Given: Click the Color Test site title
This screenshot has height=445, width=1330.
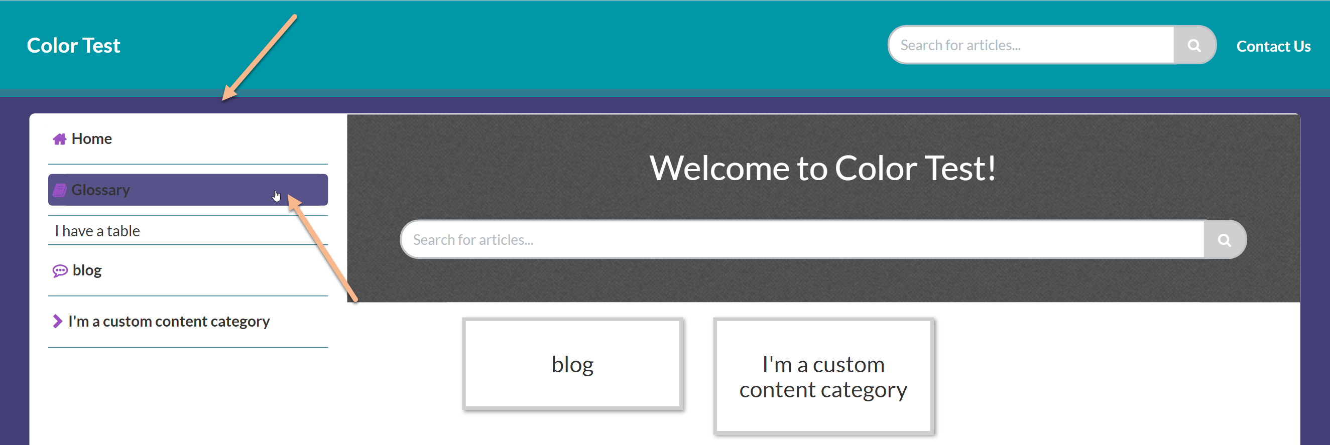Looking at the screenshot, I should 73,45.
